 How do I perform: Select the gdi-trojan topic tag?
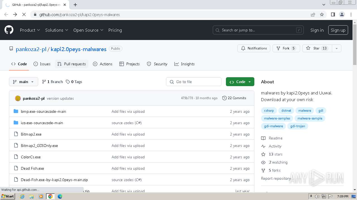pos(298,126)
